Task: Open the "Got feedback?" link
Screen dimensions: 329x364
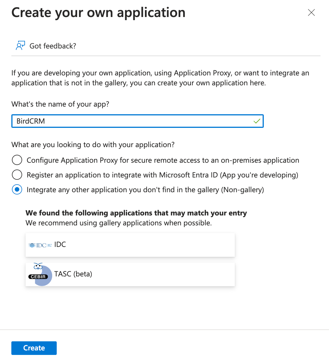Action: [x=53, y=46]
